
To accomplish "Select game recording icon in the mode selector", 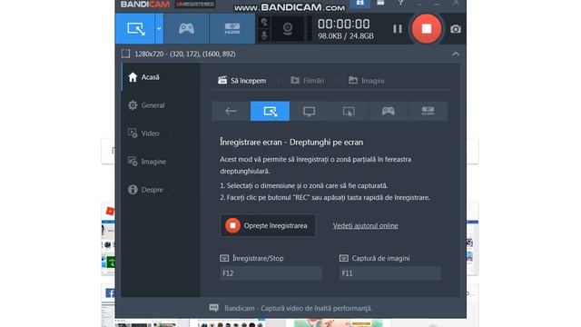I will pyautogui.click(x=389, y=111).
